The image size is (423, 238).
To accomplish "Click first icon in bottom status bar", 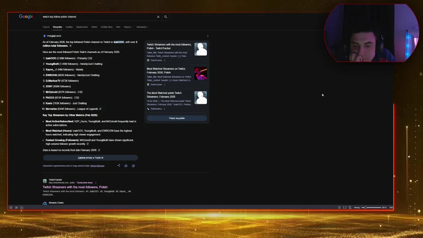I will (x=11, y=208).
